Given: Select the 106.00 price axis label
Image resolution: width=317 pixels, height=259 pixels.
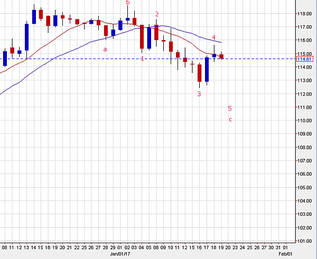Looking at the screenshot, I should click(x=304, y=174).
